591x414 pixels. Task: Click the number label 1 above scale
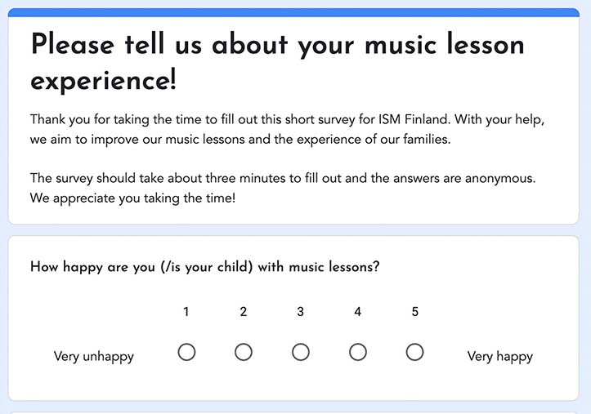[x=186, y=312]
